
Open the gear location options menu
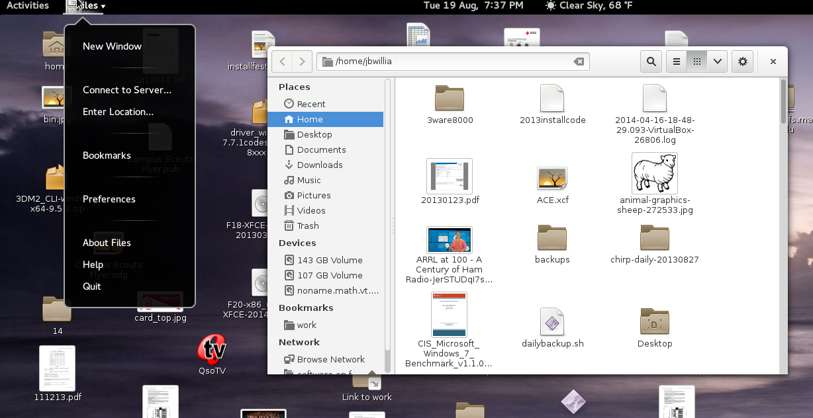coord(743,62)
